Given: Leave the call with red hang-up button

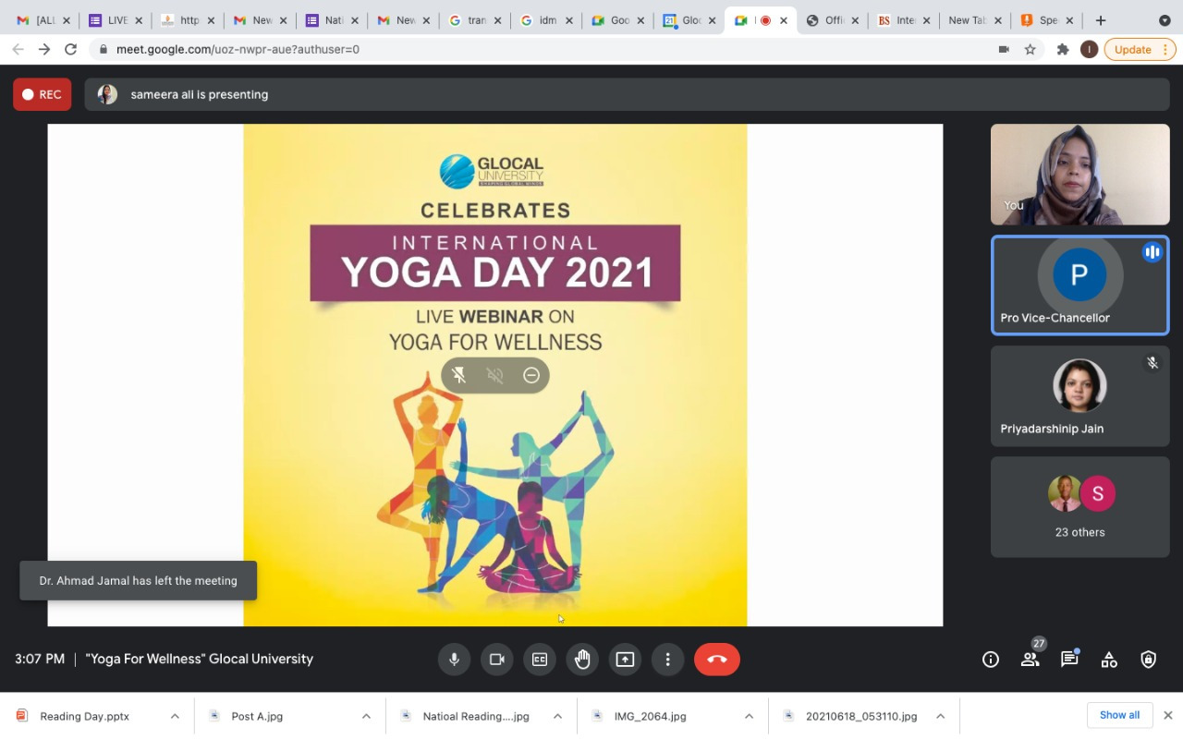Looking at the screenshot, I should [716, 660].
